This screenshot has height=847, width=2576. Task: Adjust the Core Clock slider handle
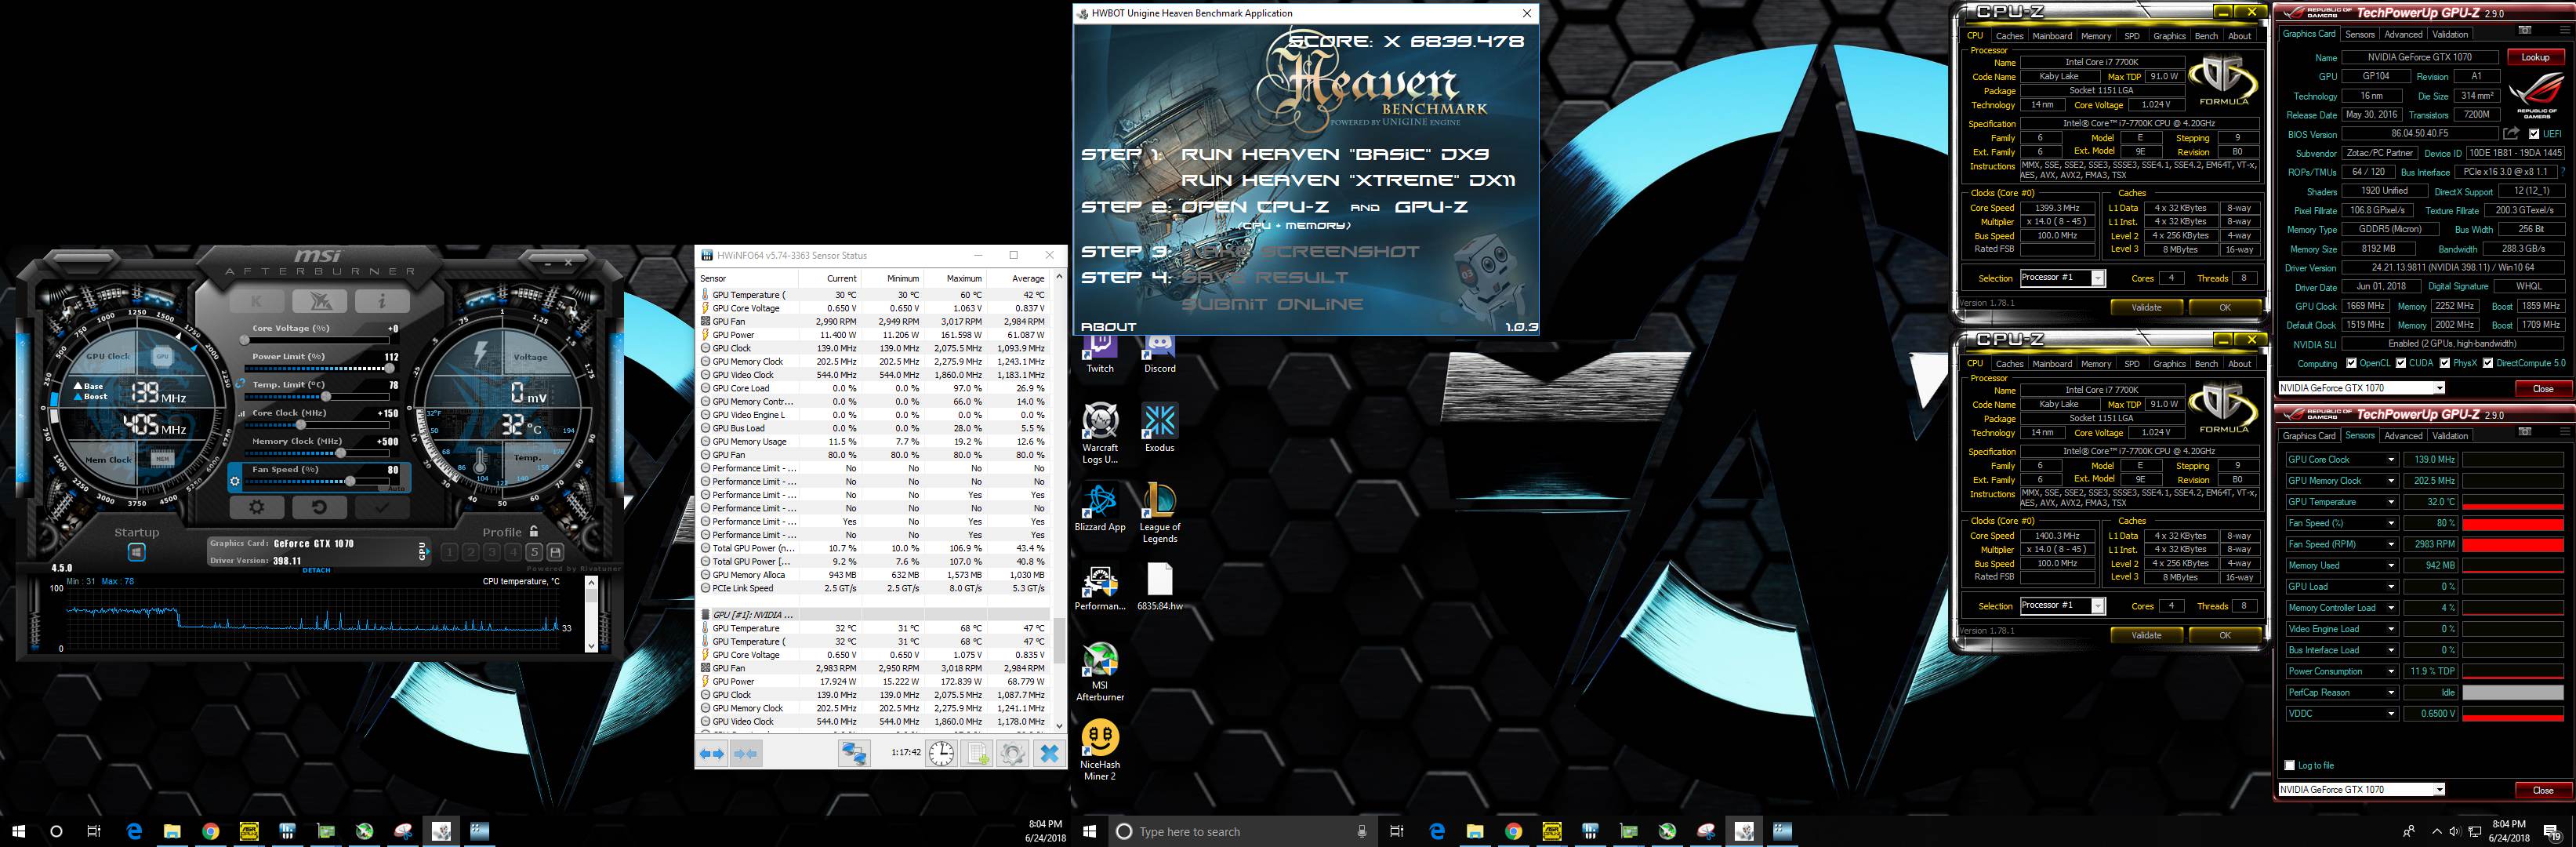301,425
